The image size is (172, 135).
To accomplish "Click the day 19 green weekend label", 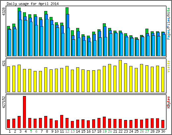I will [104, 132].
